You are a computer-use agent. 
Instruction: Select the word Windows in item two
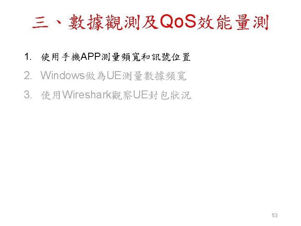click(63, 75)
